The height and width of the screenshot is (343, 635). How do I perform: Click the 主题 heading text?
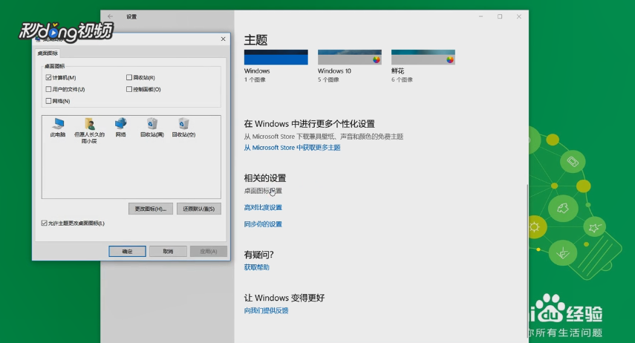tap(255, 40)
